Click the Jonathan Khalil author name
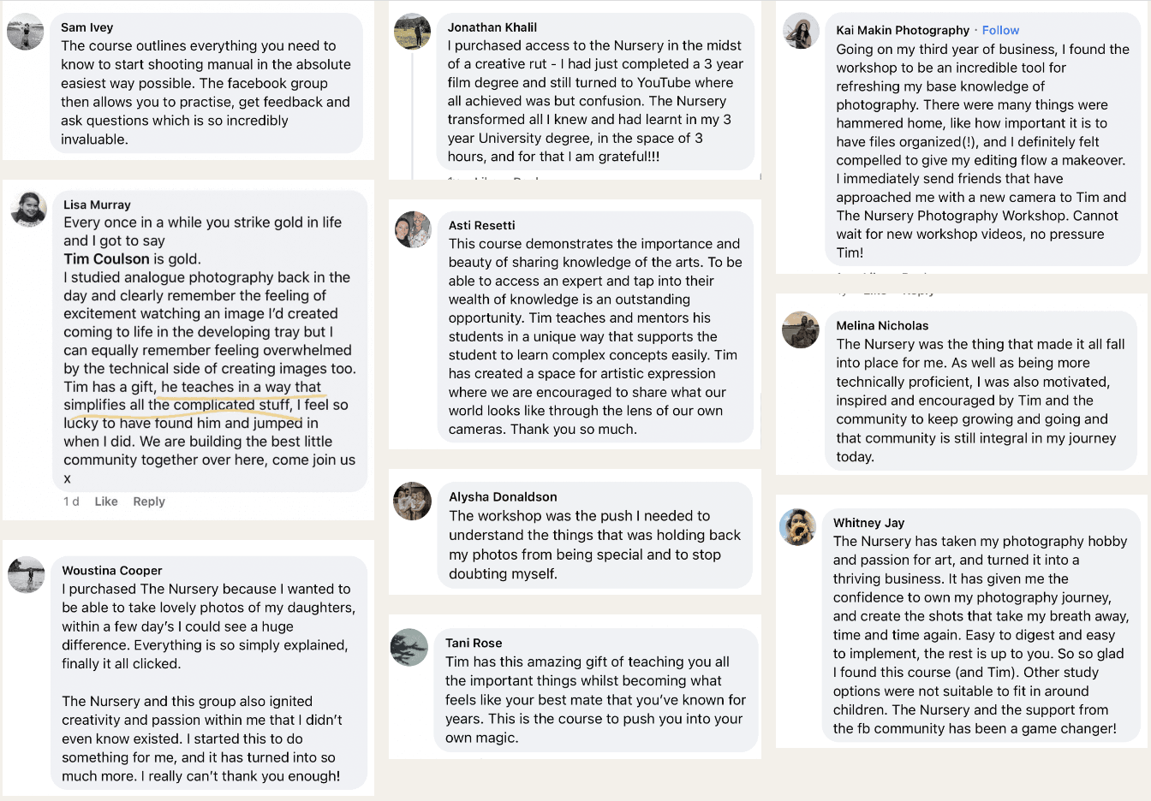1151x801 pixels. tap(492, 27)
